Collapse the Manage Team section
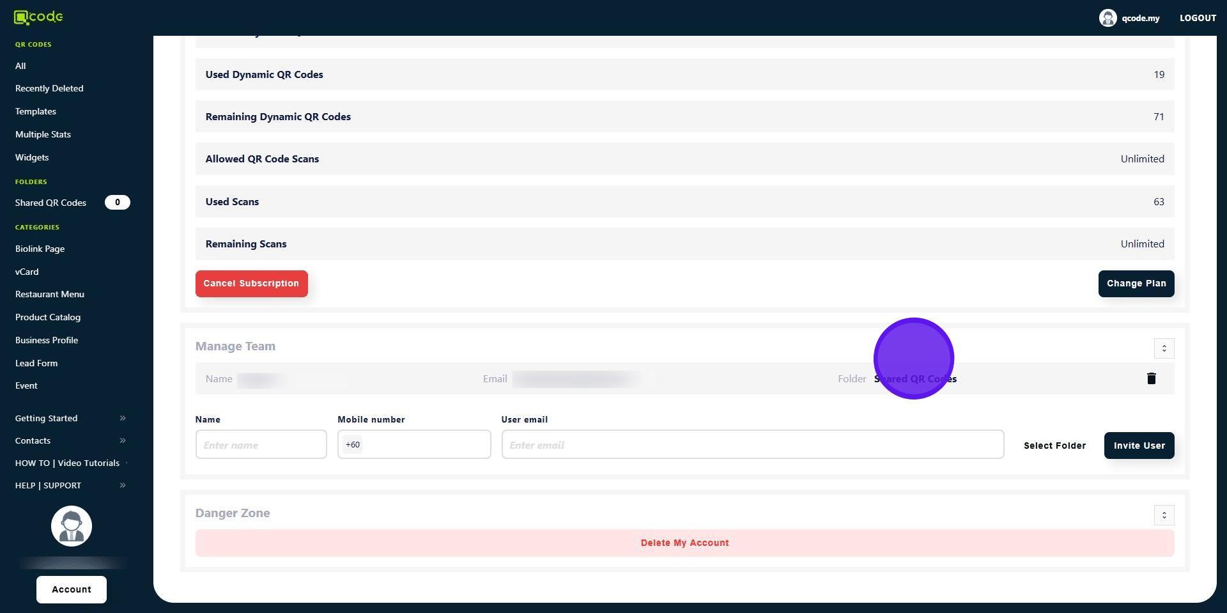 [x=1164, y=348]
